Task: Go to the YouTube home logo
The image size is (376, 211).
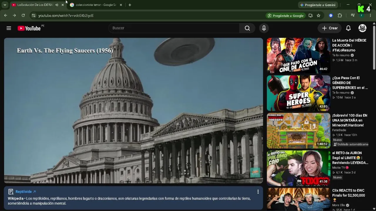Action: (x=29, y=28)
